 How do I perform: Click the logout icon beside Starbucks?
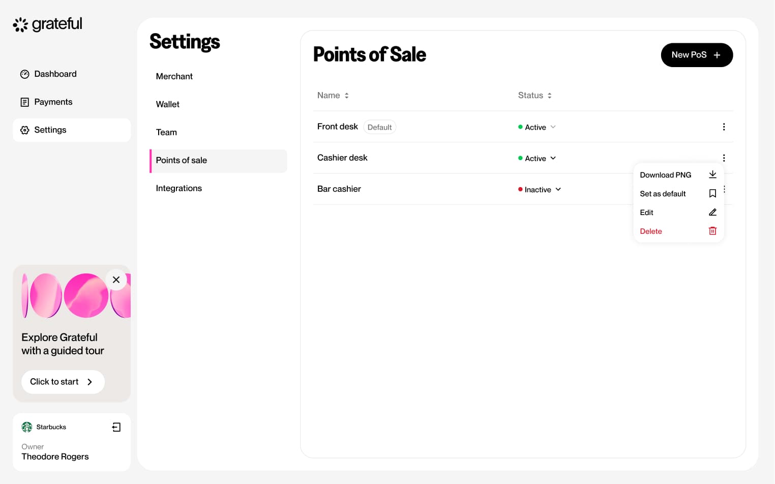click(x=116, y=427)
